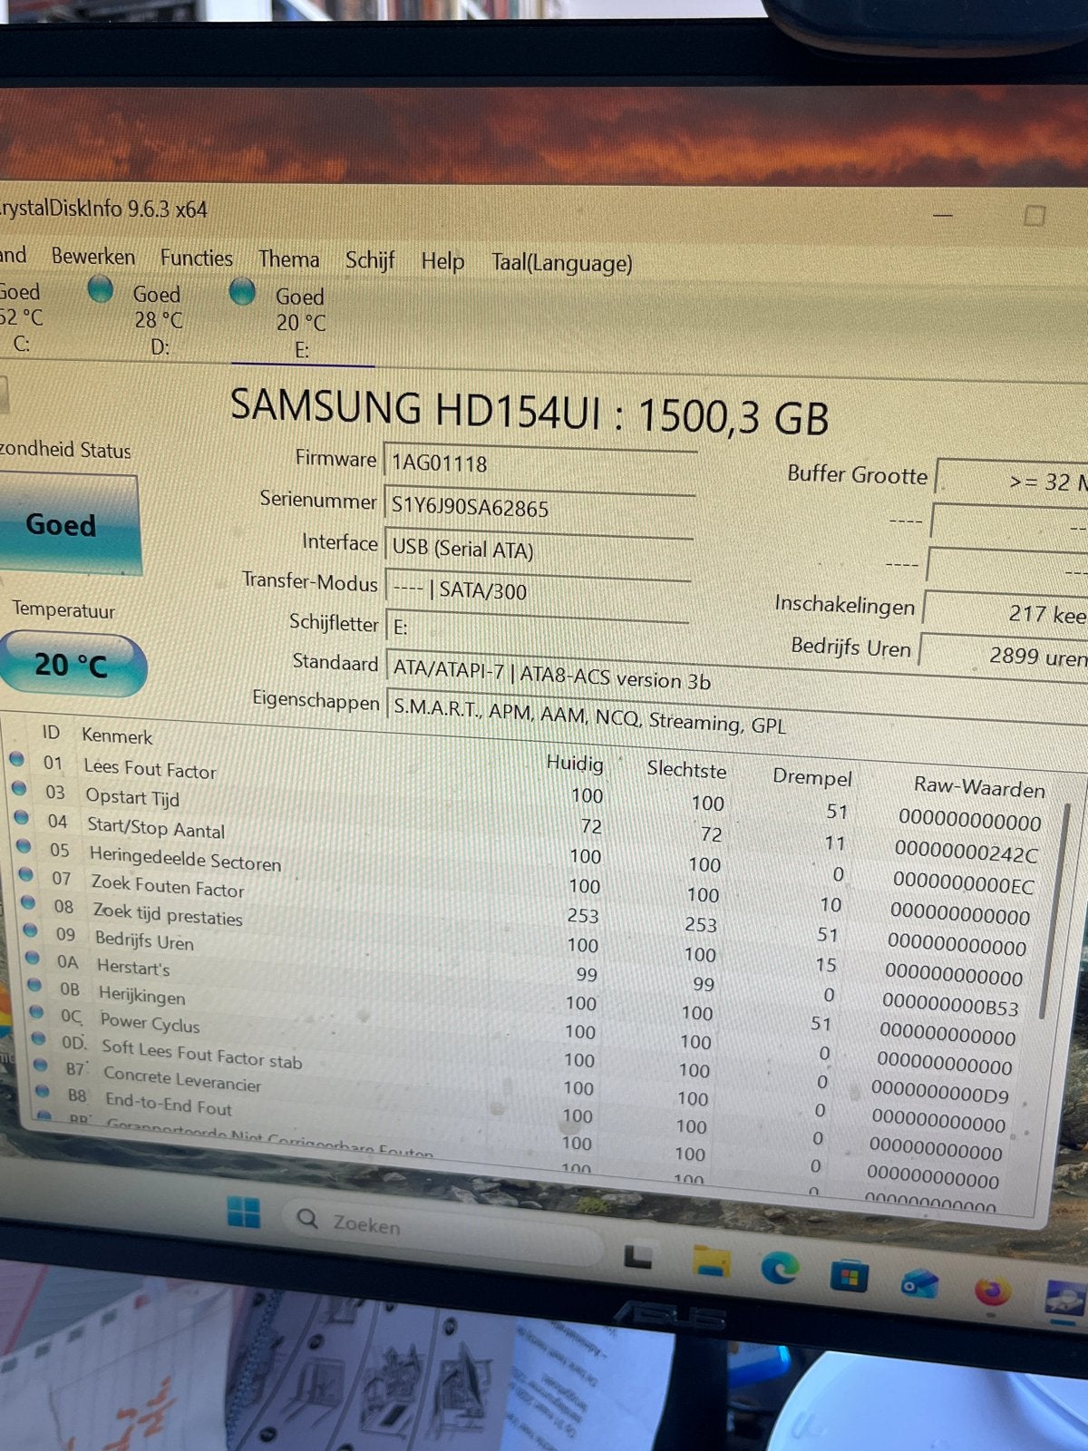Click raw value 00000000242C
The height and width of the screenshot is (1451, 1088).
point(967,852)
